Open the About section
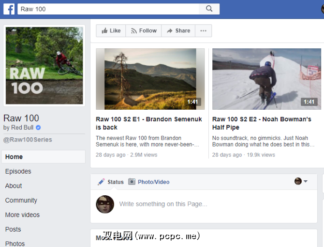 [14, 186]
